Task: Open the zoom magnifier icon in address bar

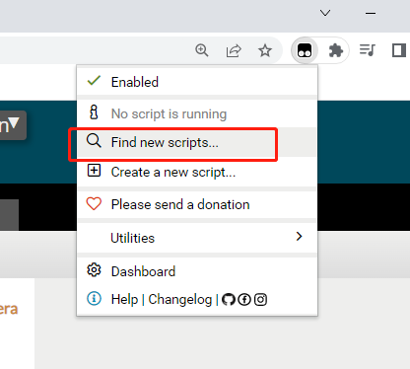Action: pyautogui.click(x=202, y=50)
